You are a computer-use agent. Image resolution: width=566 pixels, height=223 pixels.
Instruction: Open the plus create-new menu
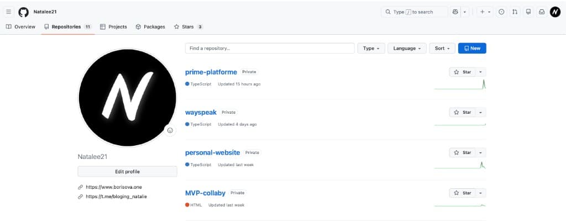click(x=485, y=12)
